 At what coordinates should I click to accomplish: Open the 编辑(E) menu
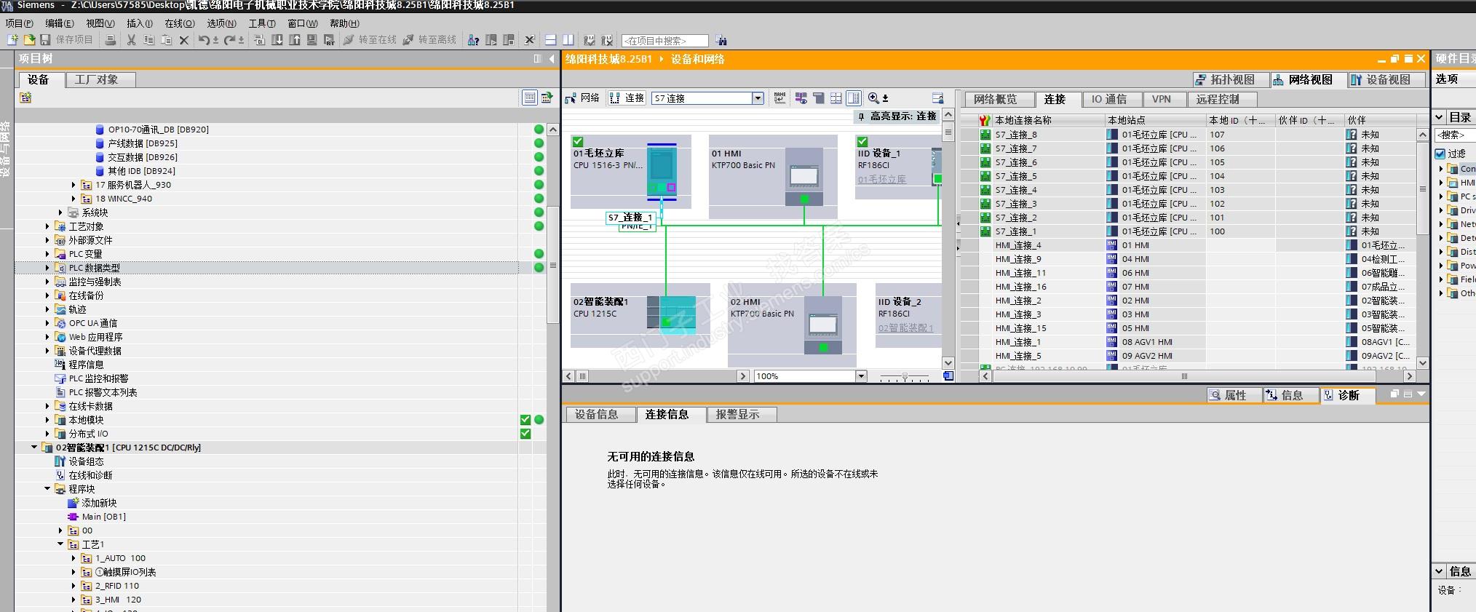60,23
